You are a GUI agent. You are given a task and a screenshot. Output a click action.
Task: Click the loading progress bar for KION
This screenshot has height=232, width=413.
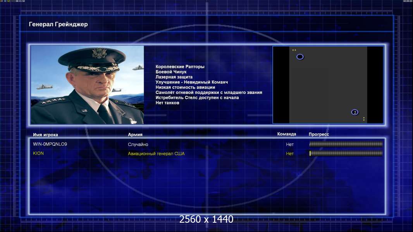[346, 153]
